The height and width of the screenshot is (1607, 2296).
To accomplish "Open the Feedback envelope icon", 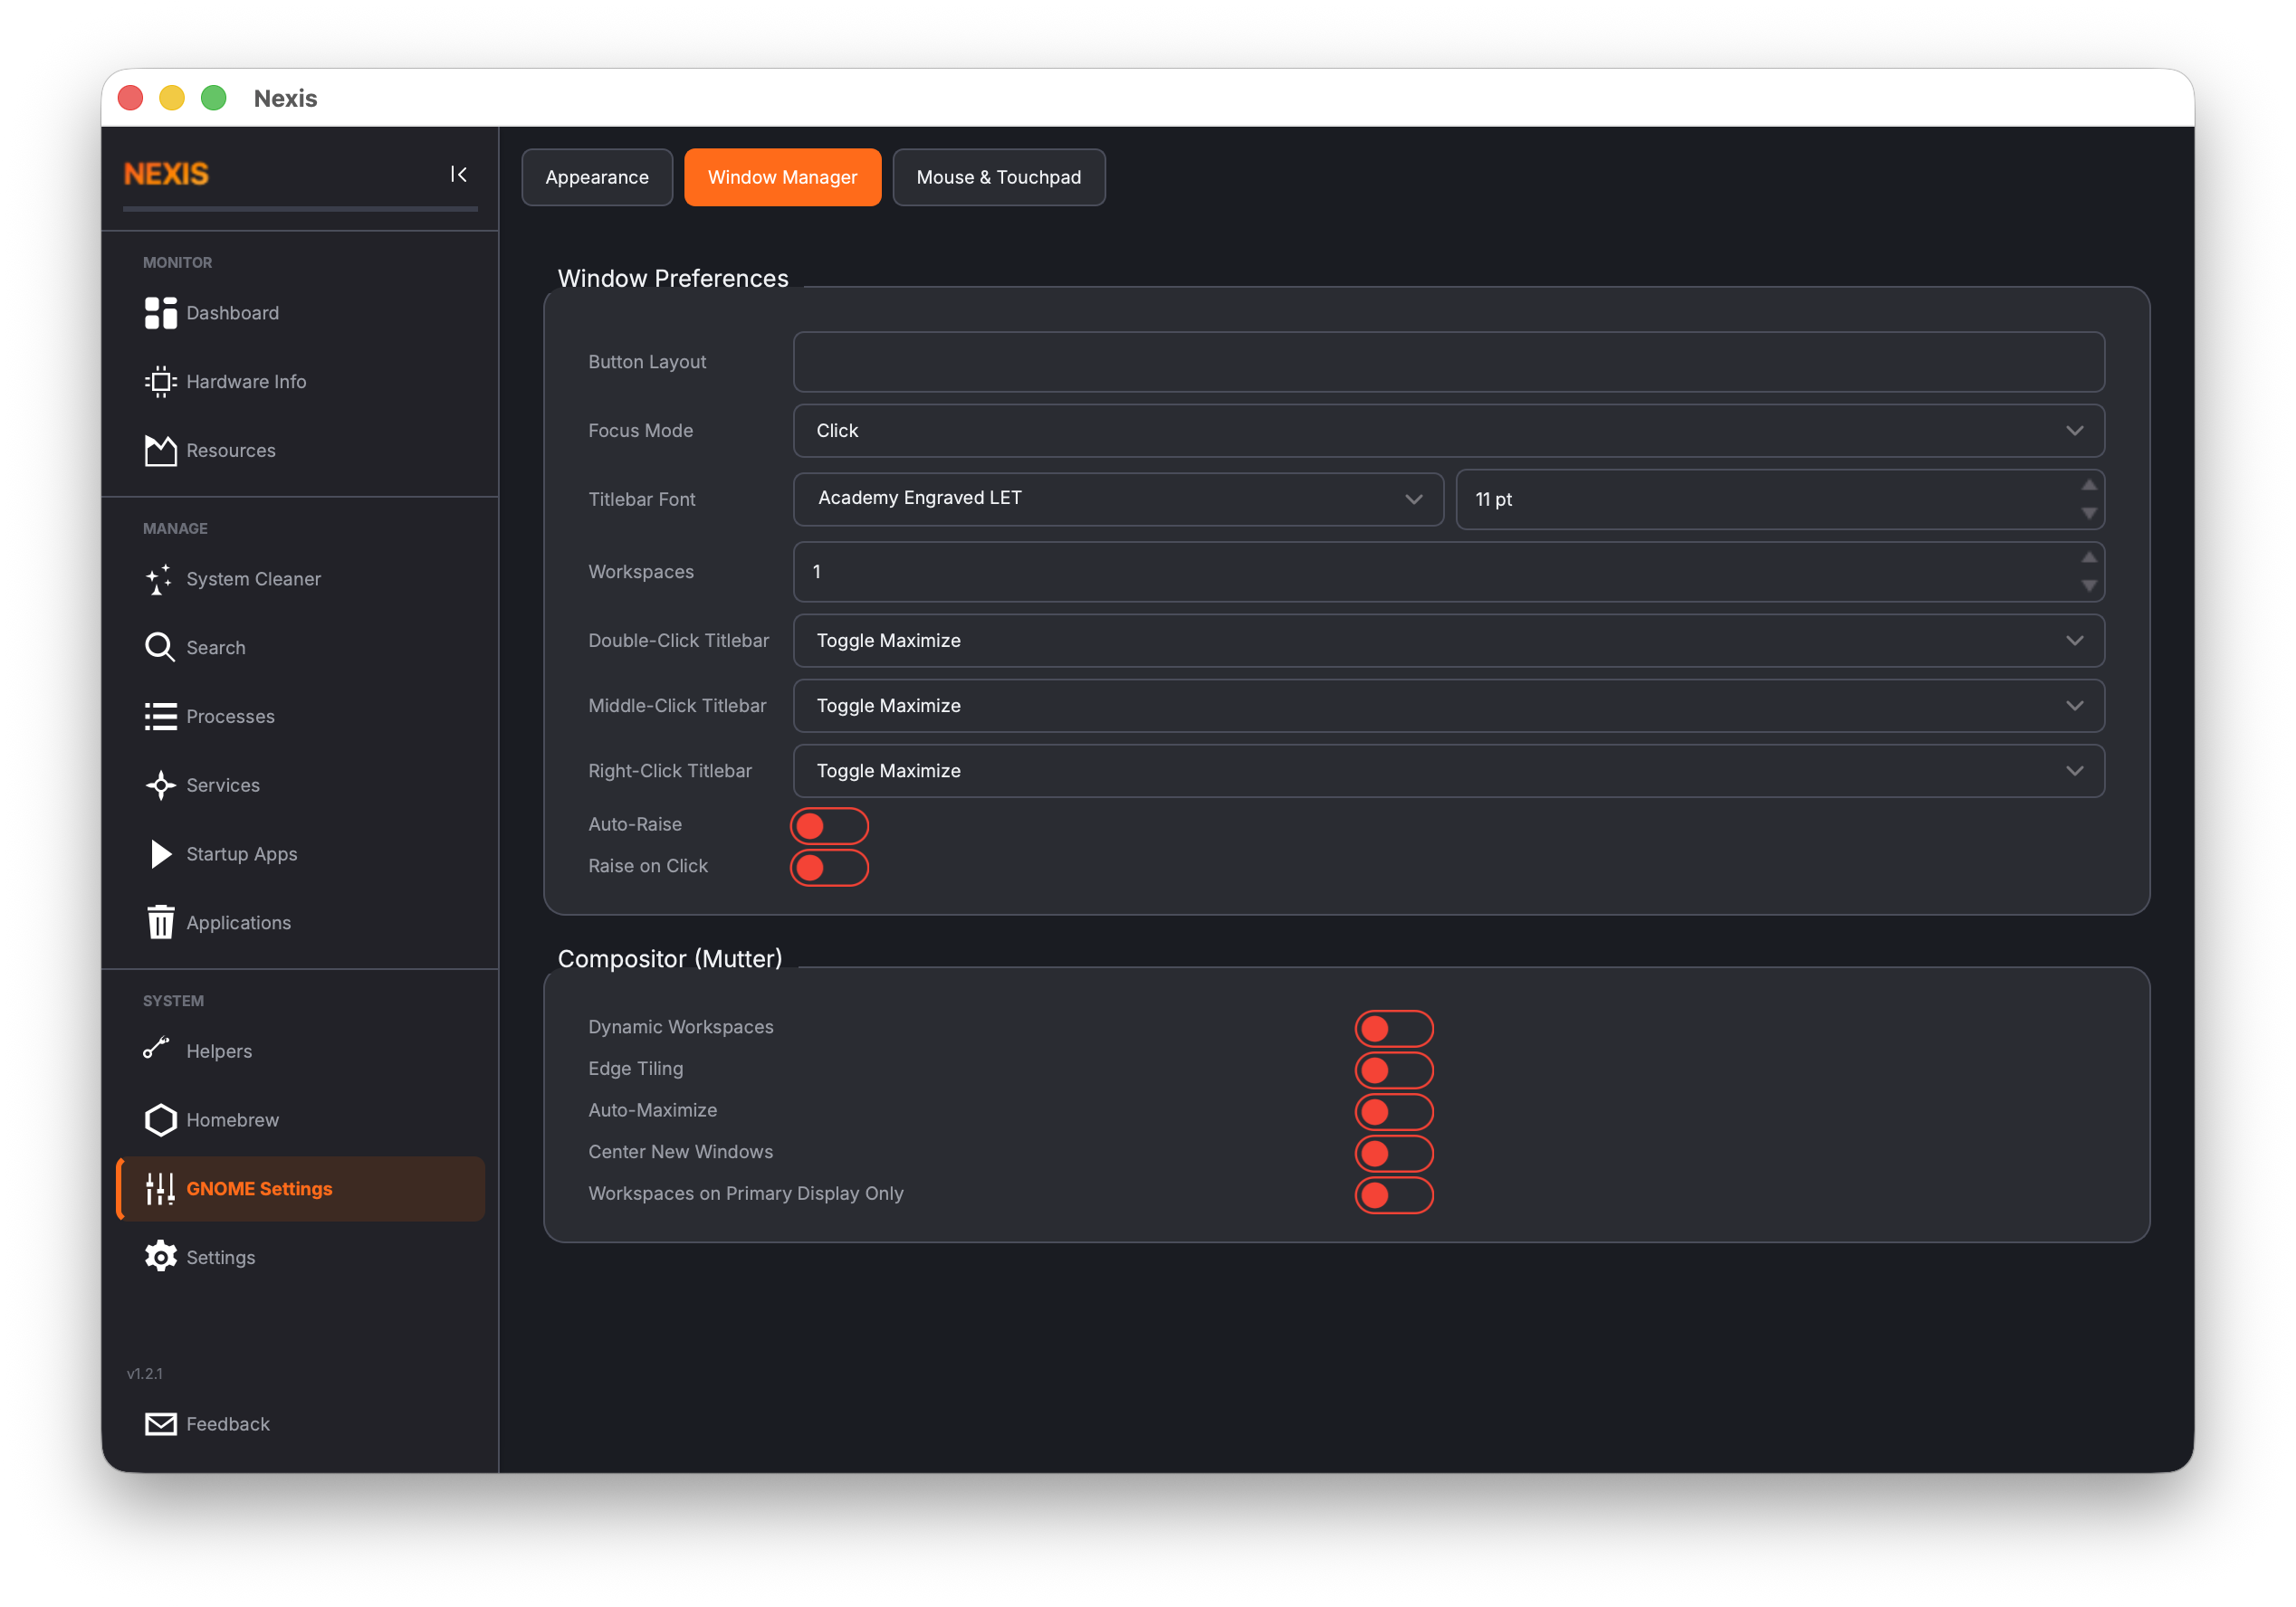I will pyautogui.click(x=160, y=1424).
